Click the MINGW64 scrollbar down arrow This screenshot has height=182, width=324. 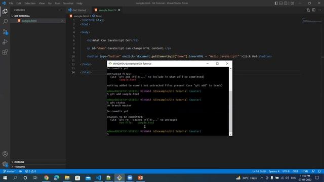[x=230, y=134]
